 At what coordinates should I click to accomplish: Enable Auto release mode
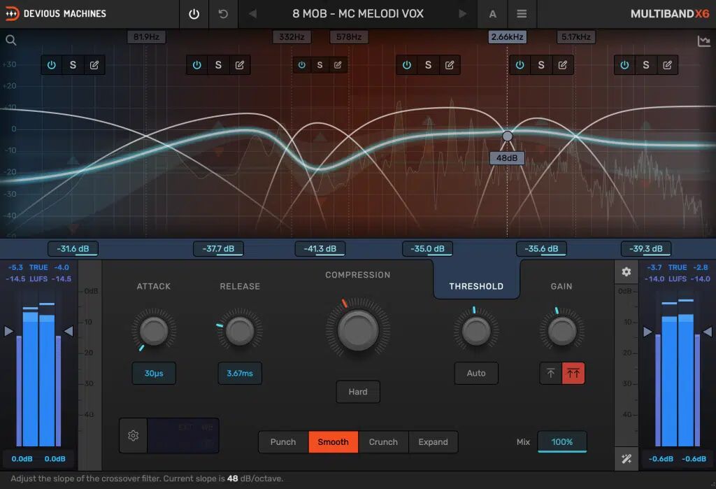click(476, 373)
